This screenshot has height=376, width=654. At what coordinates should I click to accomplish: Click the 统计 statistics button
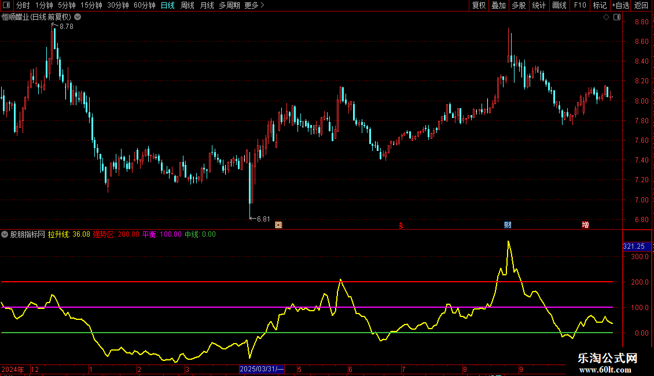539,5
